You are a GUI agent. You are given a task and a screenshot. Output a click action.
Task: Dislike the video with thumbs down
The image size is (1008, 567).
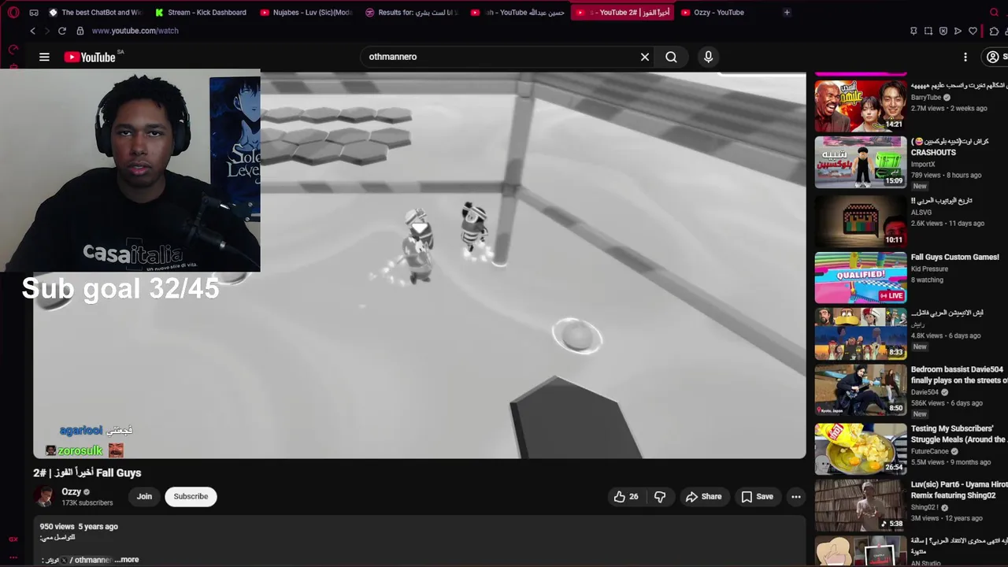coord(660,496)
